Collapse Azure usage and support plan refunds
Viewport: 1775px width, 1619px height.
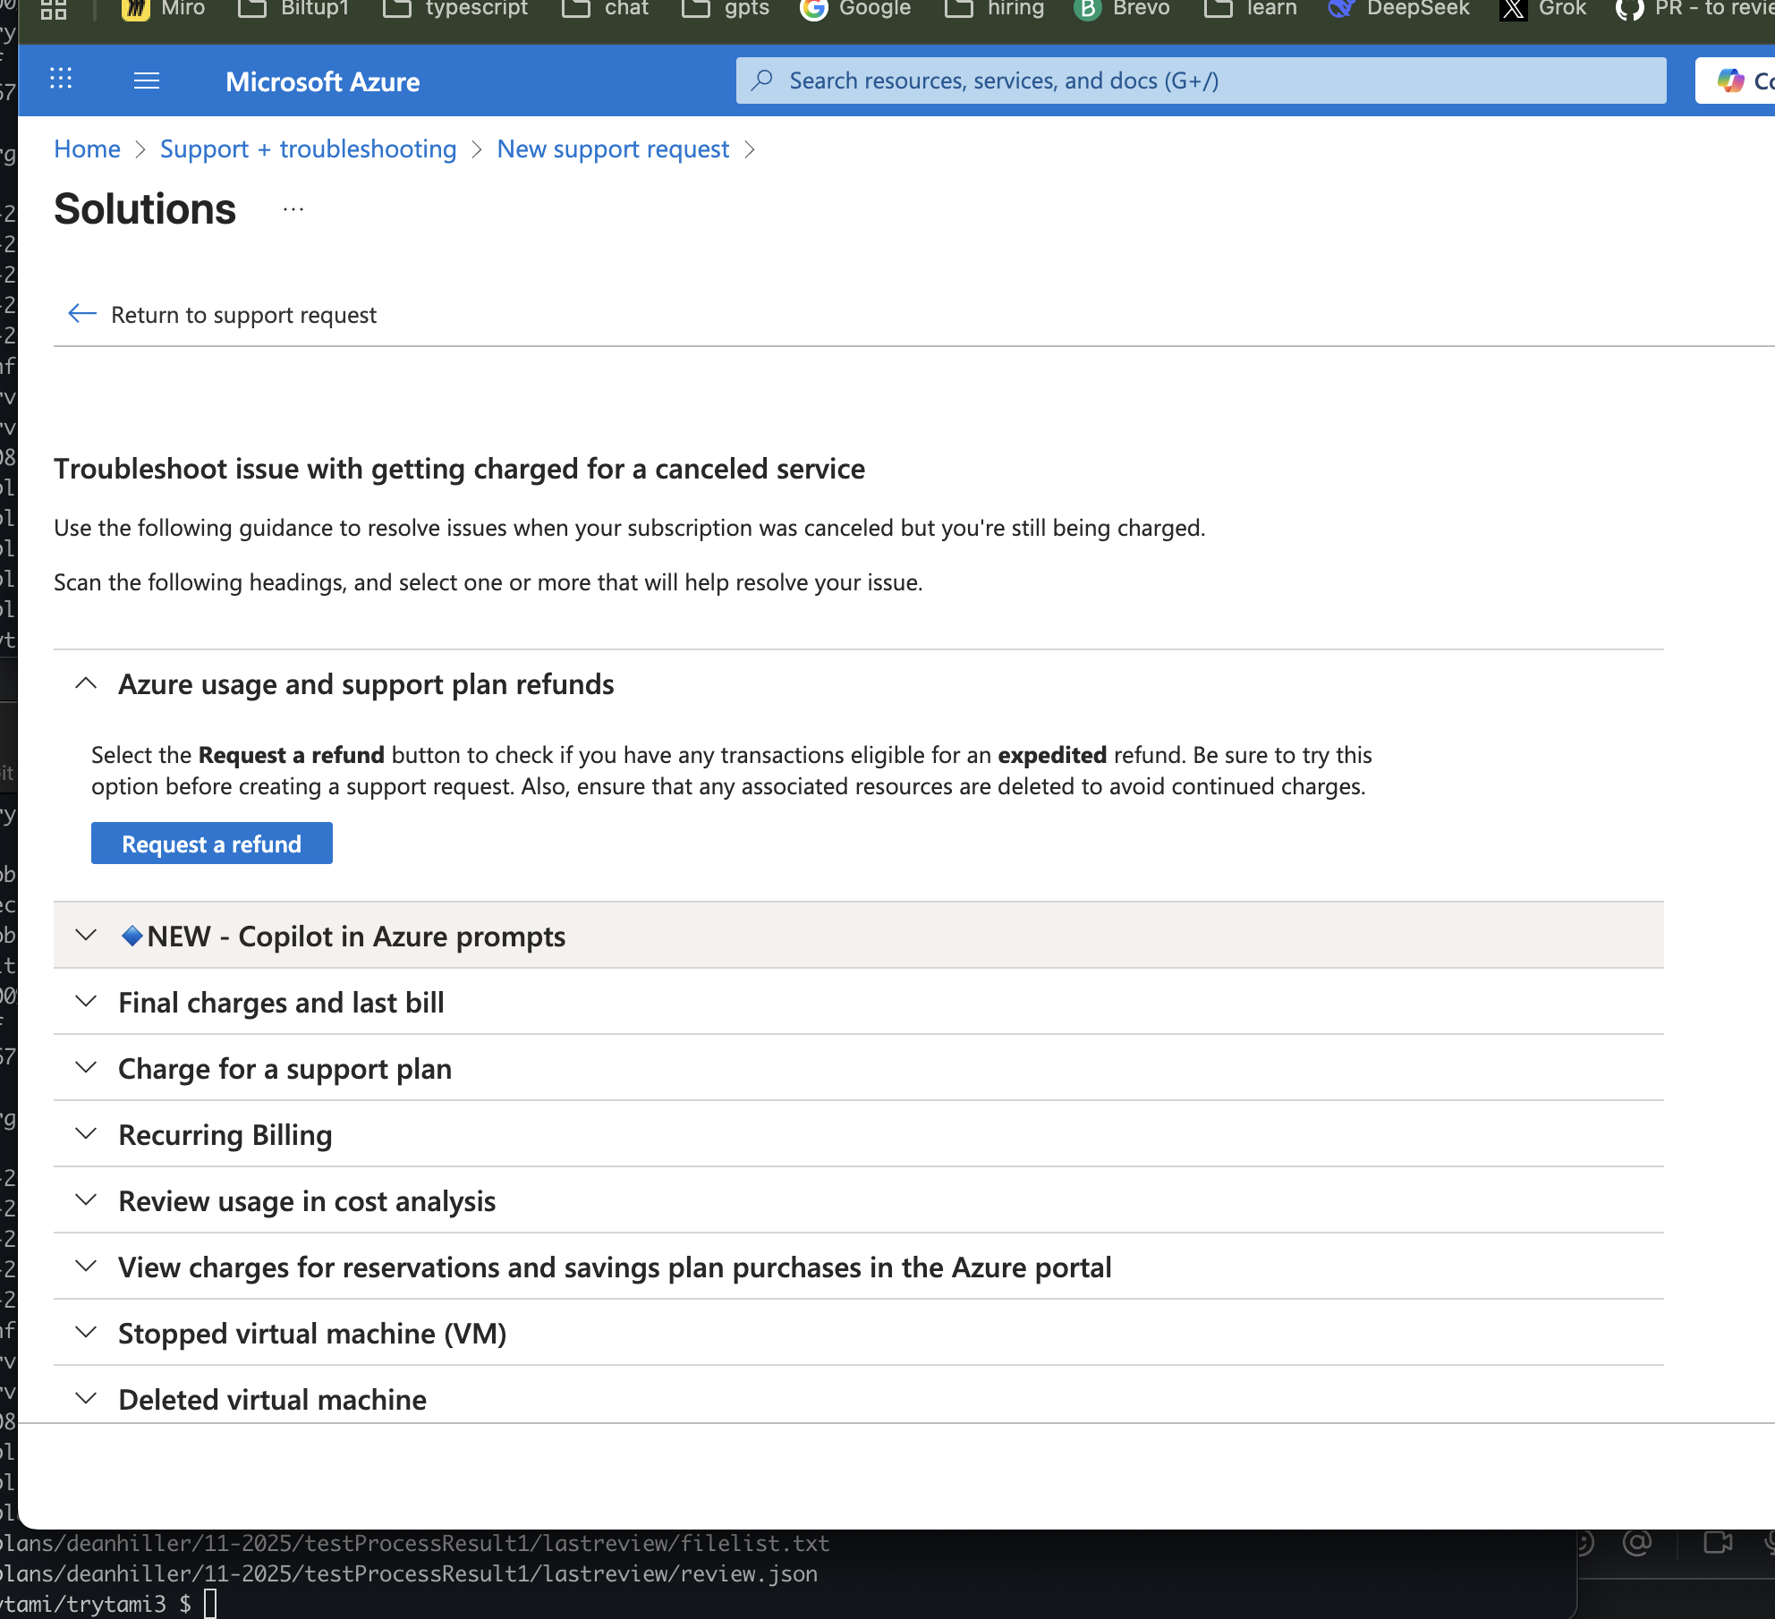(x=859, y=684)
